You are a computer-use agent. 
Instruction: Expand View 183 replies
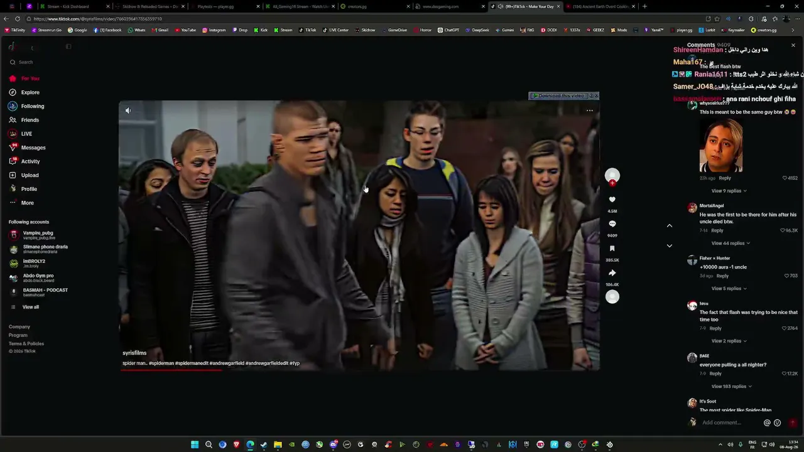(x=732, y=386)
